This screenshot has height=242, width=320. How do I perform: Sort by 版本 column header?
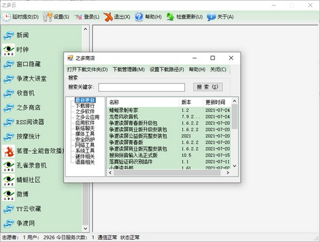191,102
